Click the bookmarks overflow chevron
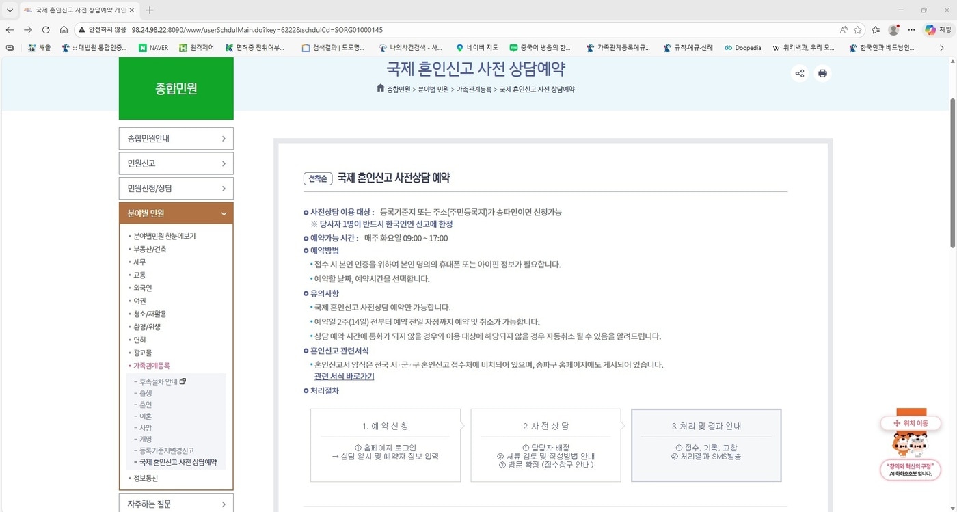957x512 pixels. tap(943, 47)
